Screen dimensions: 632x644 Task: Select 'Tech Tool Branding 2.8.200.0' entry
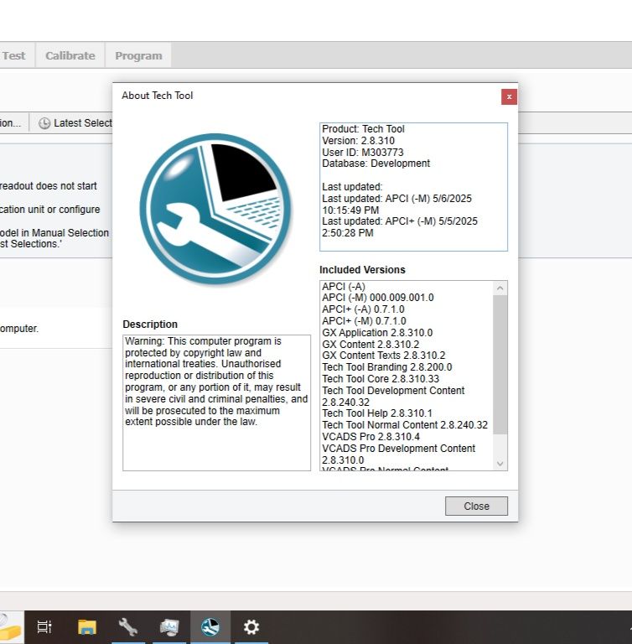point(387,367)
